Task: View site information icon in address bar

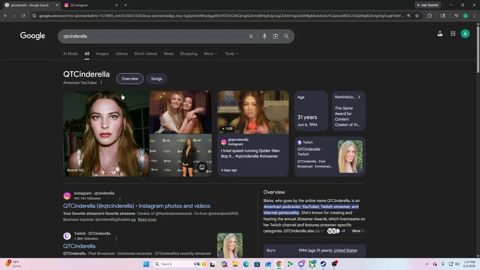Action: tap(34, 16)
